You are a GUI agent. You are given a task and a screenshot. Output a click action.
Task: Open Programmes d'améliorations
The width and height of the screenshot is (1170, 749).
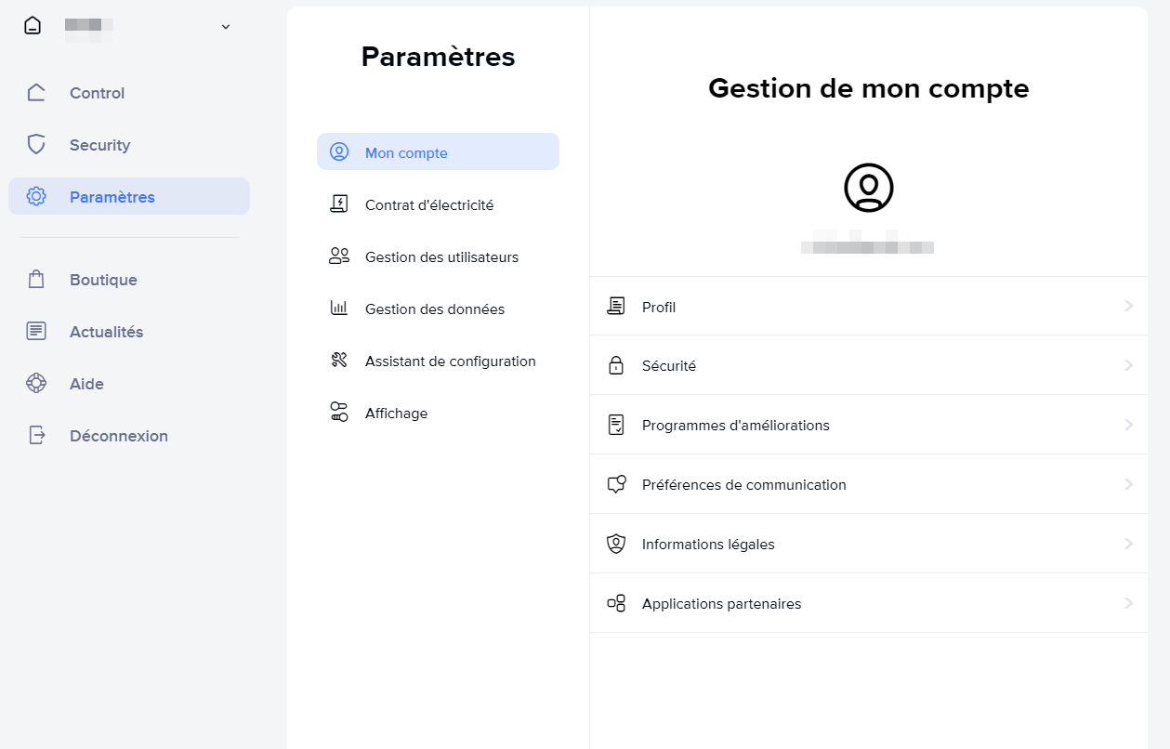pyautogui.click(x=735, y=426)
